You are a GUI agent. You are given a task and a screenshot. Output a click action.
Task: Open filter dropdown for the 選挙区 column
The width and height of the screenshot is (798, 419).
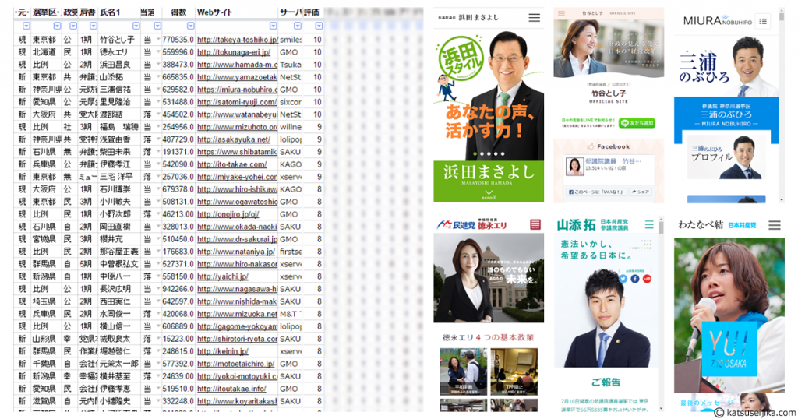[57, 26]
